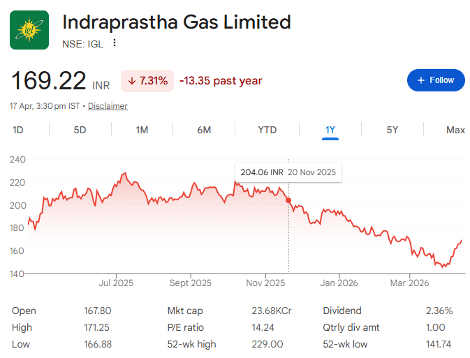The image size is (470, 358).
Task: Click the plus Follow button
Action: [436, 80]
